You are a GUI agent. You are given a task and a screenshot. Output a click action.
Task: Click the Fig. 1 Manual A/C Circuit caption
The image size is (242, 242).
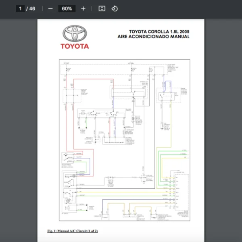click(73, 231)
